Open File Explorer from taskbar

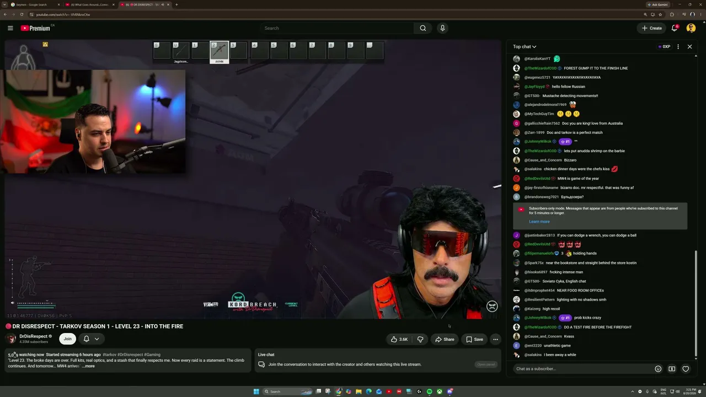point(359,391)
